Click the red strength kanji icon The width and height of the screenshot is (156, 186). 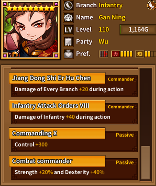[116, 54]
